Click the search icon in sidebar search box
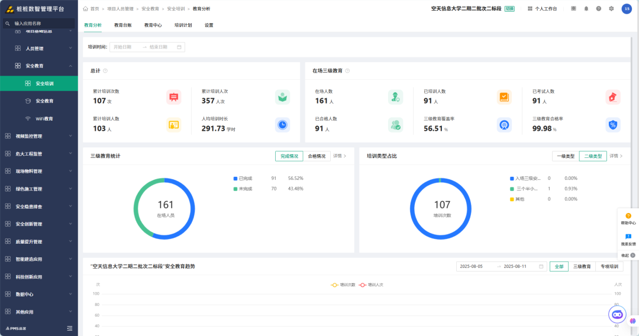Viewport: 639px width, 336px height. 7,24
